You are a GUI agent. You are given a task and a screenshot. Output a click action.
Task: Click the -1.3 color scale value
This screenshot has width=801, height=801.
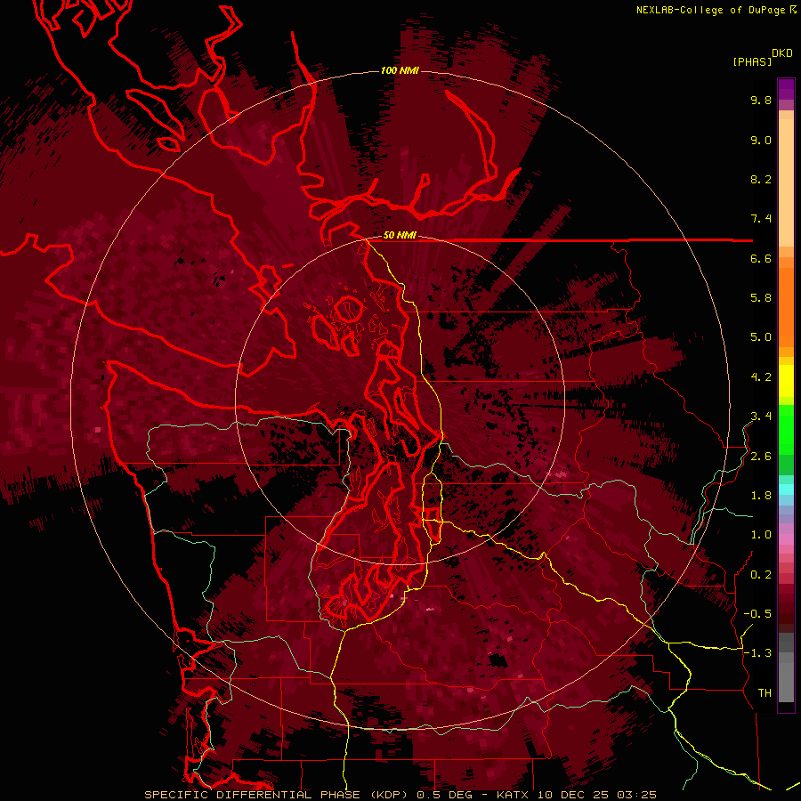tap(757, 653)
